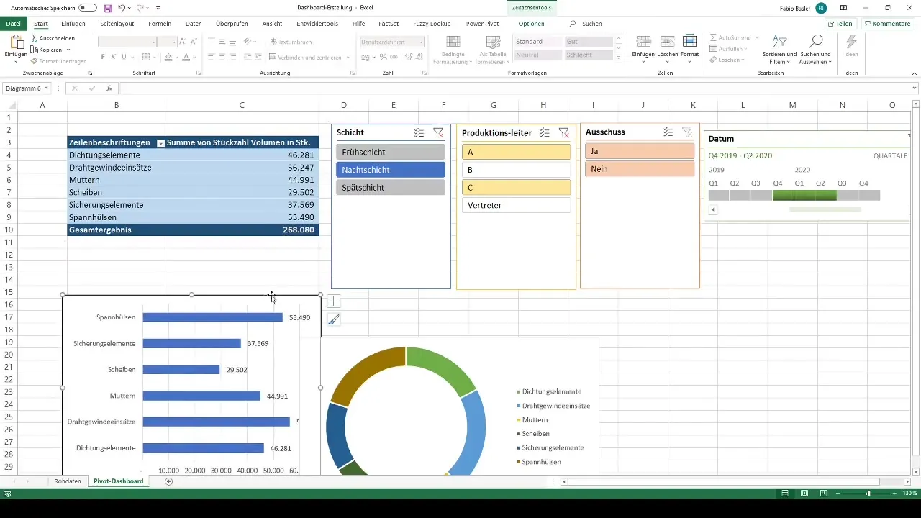Open Zeilenbeschriftungen filter dropdown in pivot table
The height and width of the screenshot is (518, 921).
click(161, 143)
